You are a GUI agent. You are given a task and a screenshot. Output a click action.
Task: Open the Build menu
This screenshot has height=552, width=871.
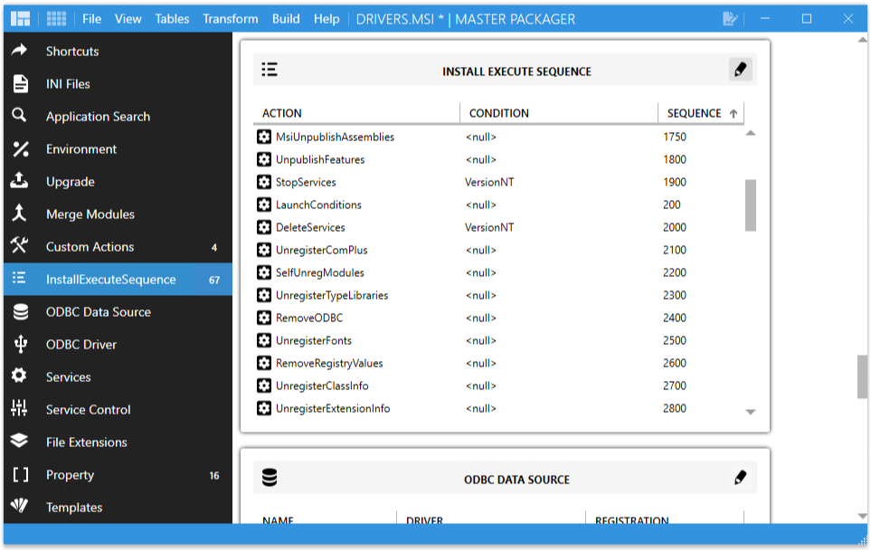pyautogui.click(x=286, y=19)
